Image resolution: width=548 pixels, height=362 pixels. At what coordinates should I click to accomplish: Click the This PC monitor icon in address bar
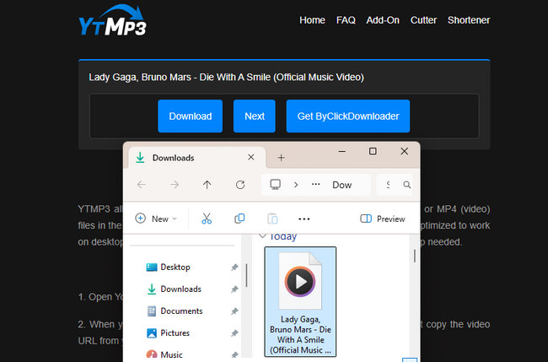(276, 184)
